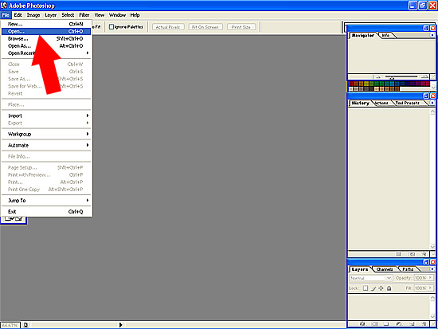Image resolution: width=438 pixels, height=329 pixels.
Task: Click create new document from state icon
Action: pyautogui.click(x=399, y=254)
